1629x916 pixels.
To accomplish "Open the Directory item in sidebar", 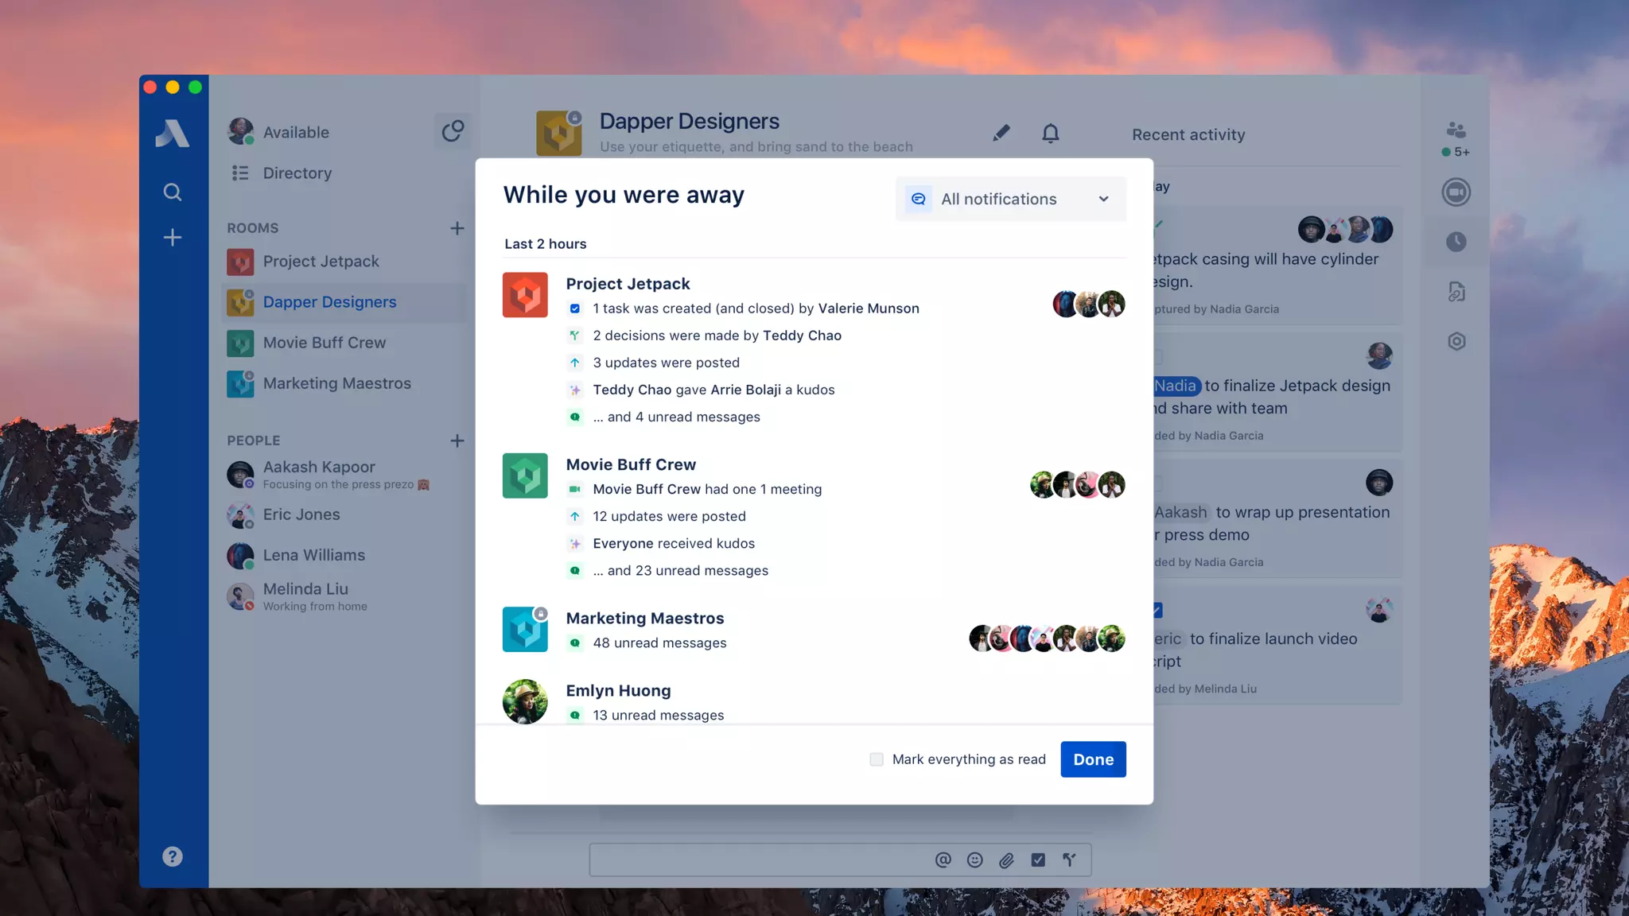I will pos(297,173).
